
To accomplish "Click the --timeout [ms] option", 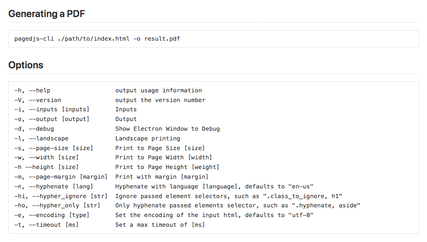I will (46, 225).
